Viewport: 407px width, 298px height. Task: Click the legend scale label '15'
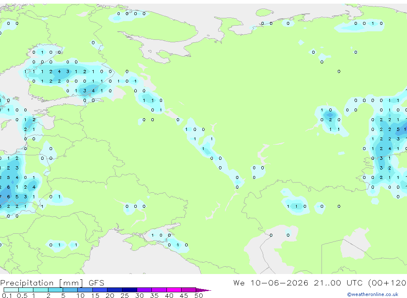point(95,296)
